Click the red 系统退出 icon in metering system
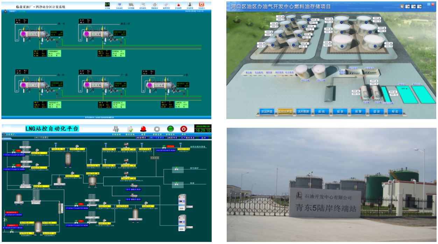This screenshot has width=438, height=244. pos(201,5)
